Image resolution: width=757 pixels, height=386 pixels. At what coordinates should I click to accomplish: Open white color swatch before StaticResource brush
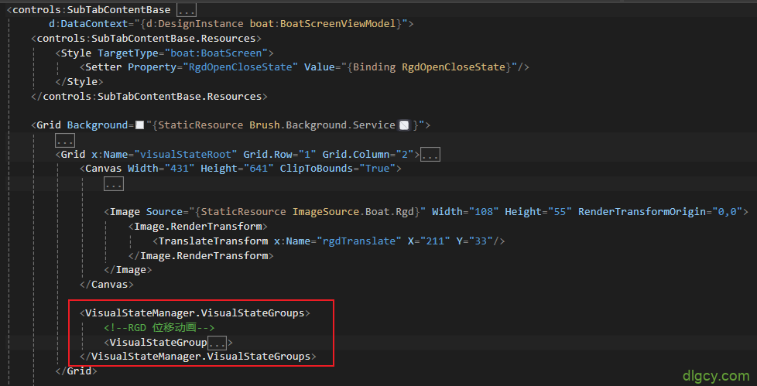tap(139, 125)
